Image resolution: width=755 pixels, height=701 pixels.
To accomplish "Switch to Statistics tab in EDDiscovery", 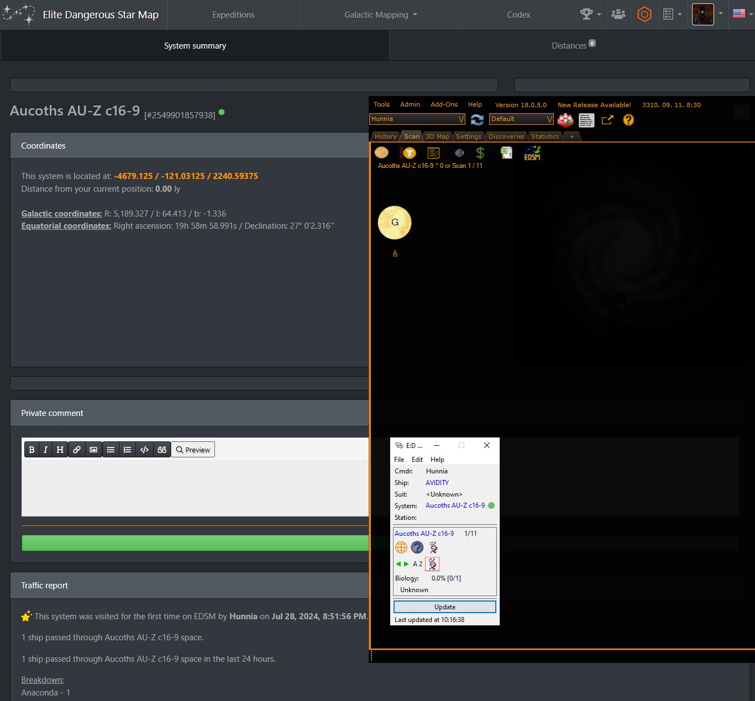I will click(545, 136).
